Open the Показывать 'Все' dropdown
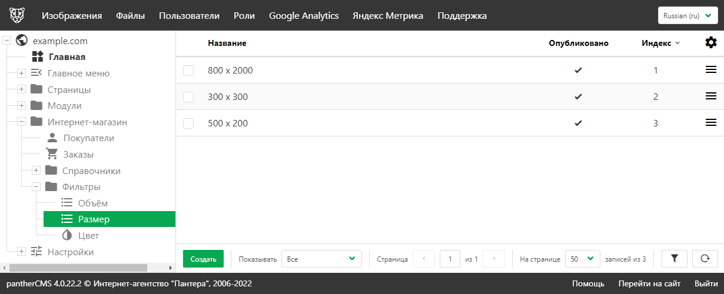 click(321, 259)
